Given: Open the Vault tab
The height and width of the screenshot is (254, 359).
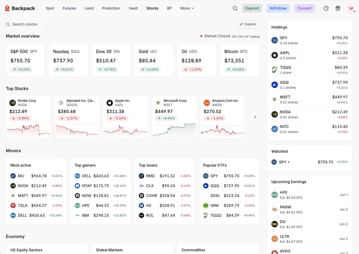Looking at the screenshot, I should (x=133, y=8).
